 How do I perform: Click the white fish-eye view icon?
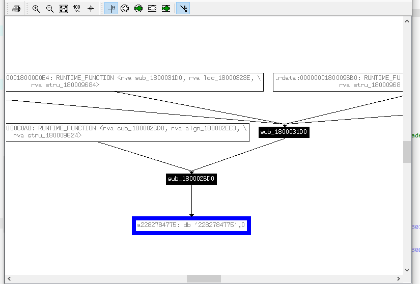(x=152, y=9)
